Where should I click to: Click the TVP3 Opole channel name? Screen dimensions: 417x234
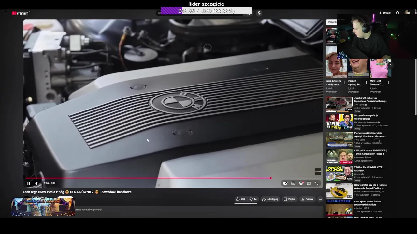point(360,140)
